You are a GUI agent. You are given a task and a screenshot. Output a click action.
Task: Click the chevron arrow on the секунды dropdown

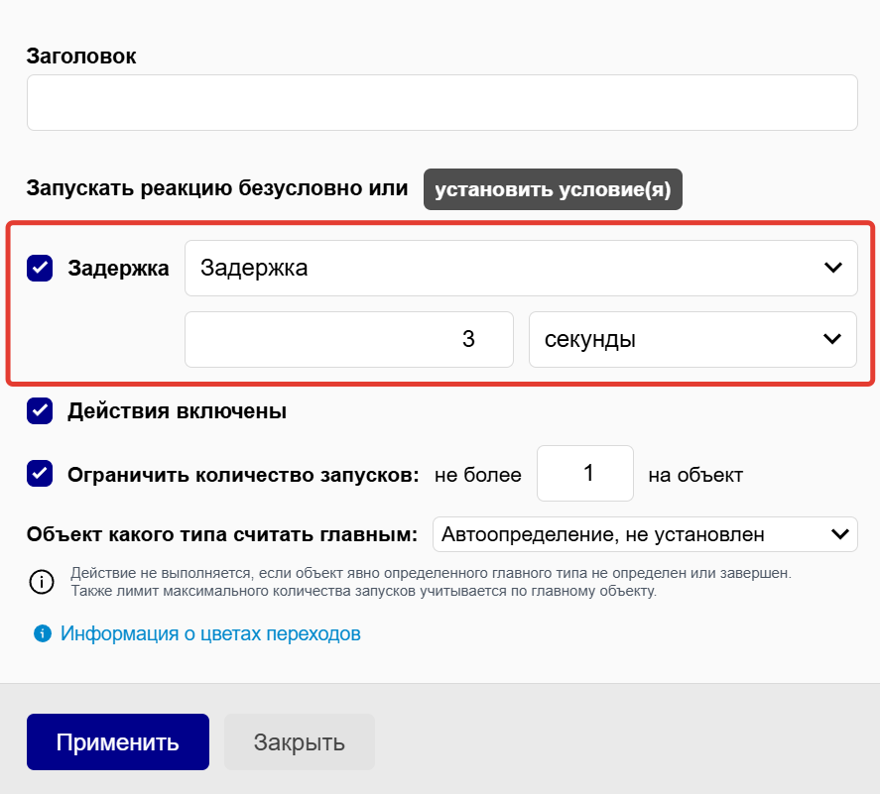pos(831,339)
